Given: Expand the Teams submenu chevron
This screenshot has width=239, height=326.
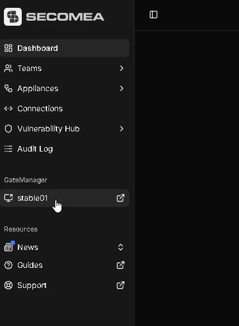Looking at the screenshot, I should pyautogui.click(x=122, y=68).
